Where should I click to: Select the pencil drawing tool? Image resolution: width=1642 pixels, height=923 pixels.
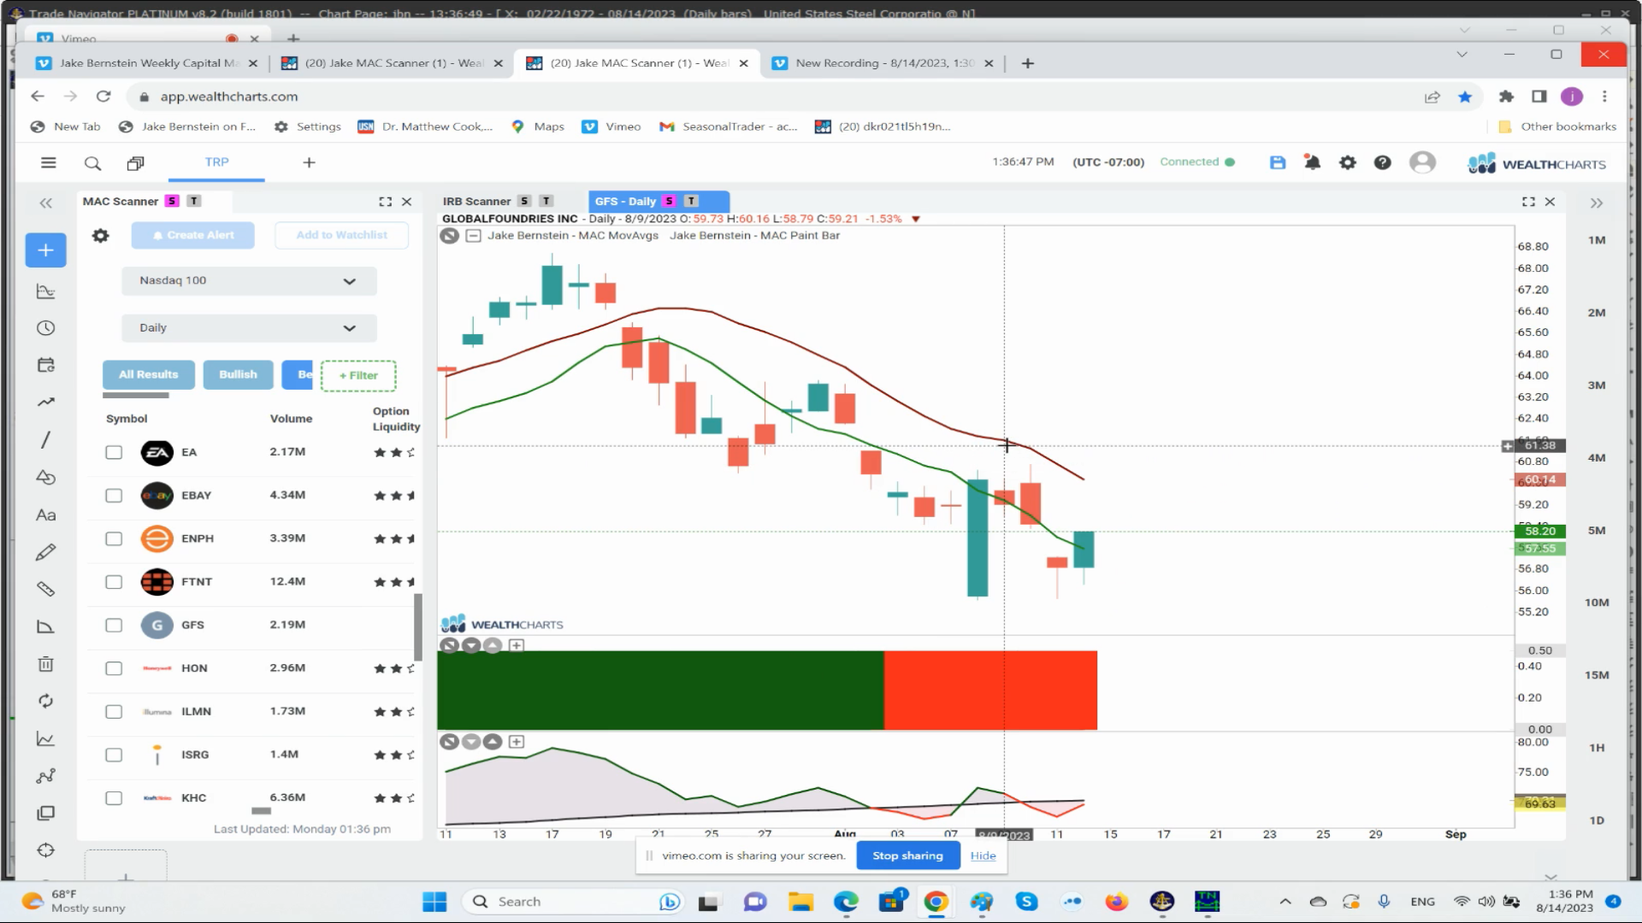click(x=46, y=552)
